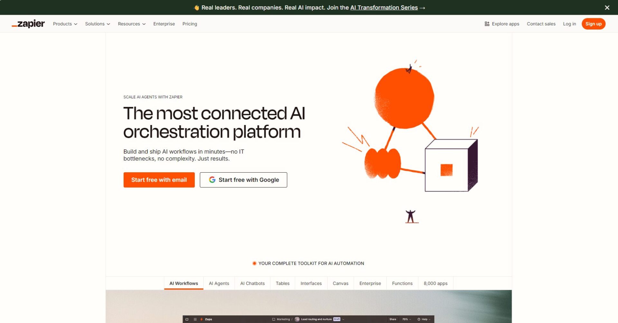The width and height of the screenshot is (618, 323).
Task: Click the Marketing folder icon in preview
Action: tap(274, 319)
